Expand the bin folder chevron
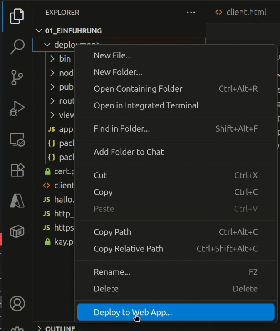 52,59
